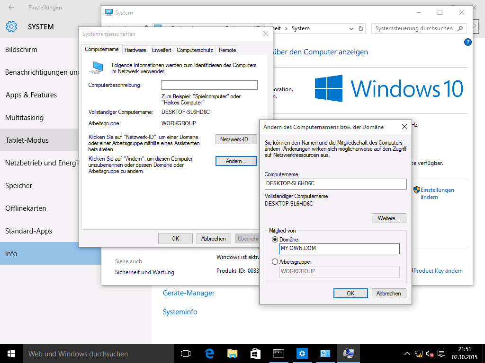Screen dimensions: 485x363
Task: Click the Netzwerk-ID... button
Action: click(236, 139)
